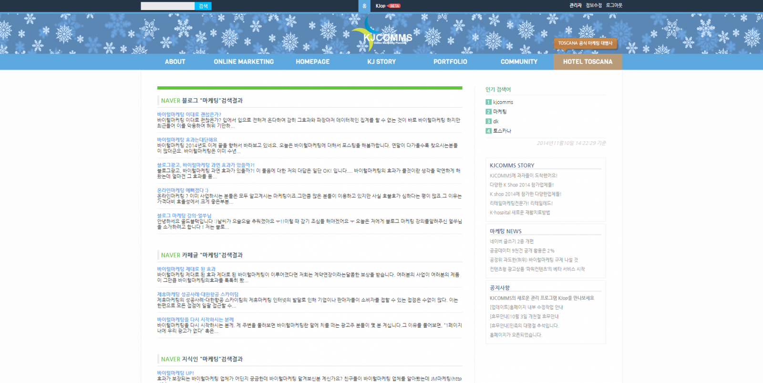Open the 관리자 admin link
Screen dimensions: 763x383
[575, 5]
